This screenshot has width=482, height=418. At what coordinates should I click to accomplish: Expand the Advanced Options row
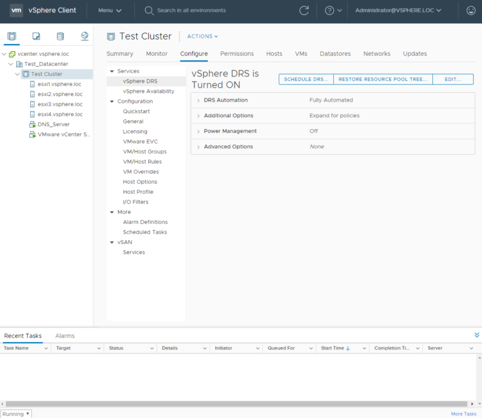click(198, 147)
